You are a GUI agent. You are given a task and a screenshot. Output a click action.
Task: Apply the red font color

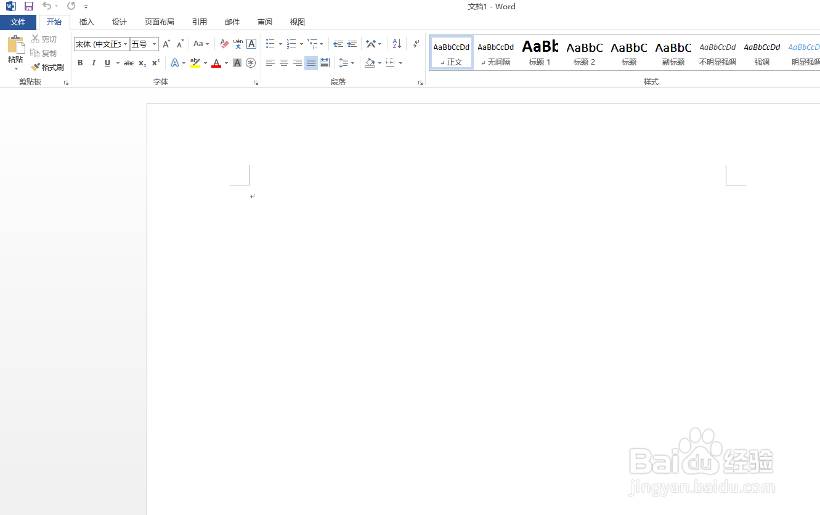216,63
